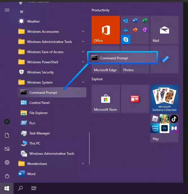This screenshot has width=188, height=194.
Task: Open the red News tile
Action: [135, 99]
